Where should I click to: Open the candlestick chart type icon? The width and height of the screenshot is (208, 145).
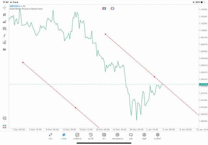(5, 15)
